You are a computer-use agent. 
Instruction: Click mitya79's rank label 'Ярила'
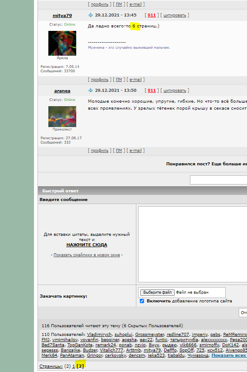tap(62, 58)
